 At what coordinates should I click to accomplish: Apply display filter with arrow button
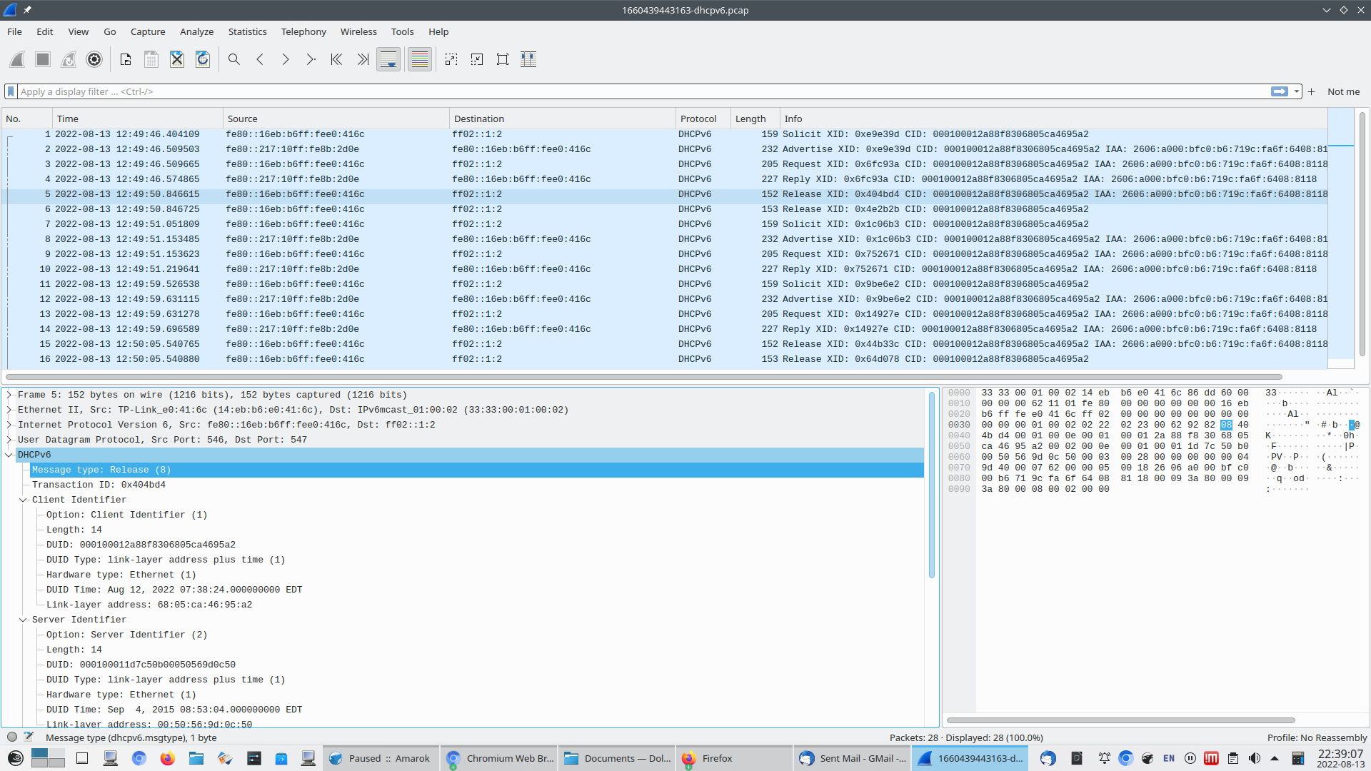1280,91
